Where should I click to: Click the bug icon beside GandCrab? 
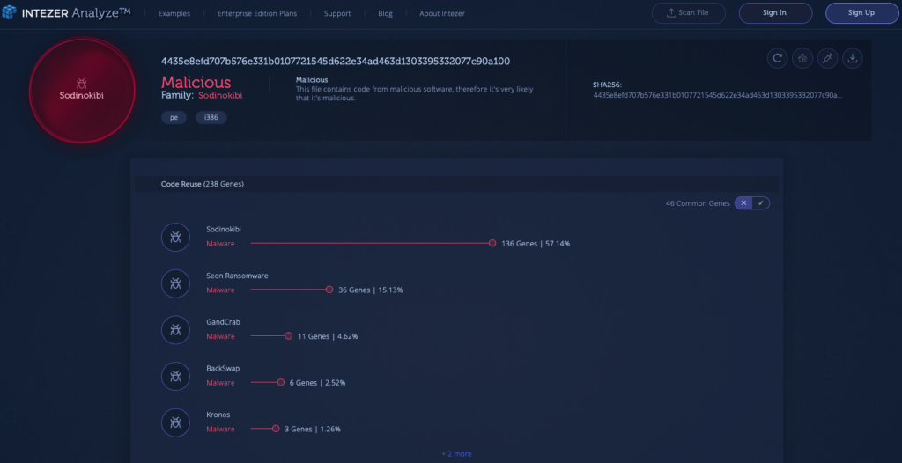click(x=176, y=329)
